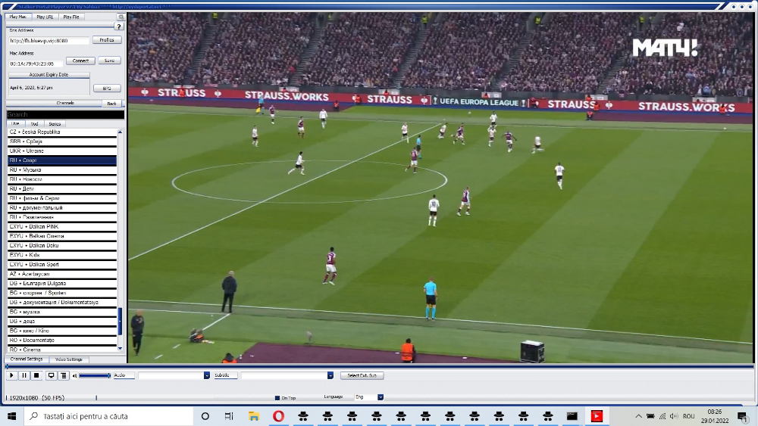Open the Channel Settings tab
The height and width of the screenshot is (426, 758).
pos(27,359)
